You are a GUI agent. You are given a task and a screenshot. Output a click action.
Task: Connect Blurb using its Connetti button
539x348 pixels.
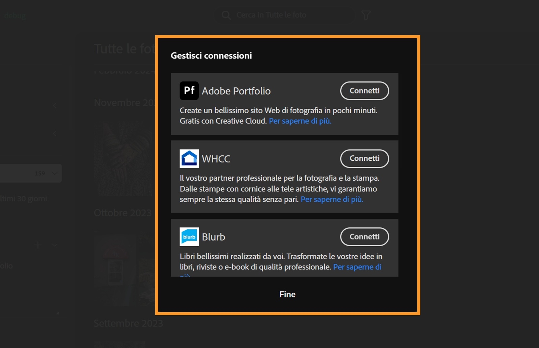click(x=364, y=236)
